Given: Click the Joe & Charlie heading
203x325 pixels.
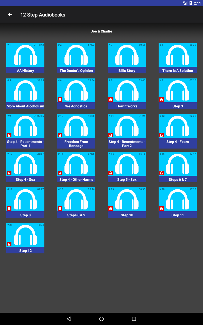Looking at the screenshot, I should (101, 31).
